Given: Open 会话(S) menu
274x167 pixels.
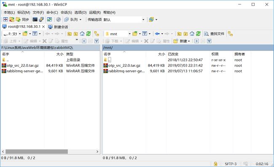Looking at the screenshot, I should pyautogui.click(x=66, y=12).
